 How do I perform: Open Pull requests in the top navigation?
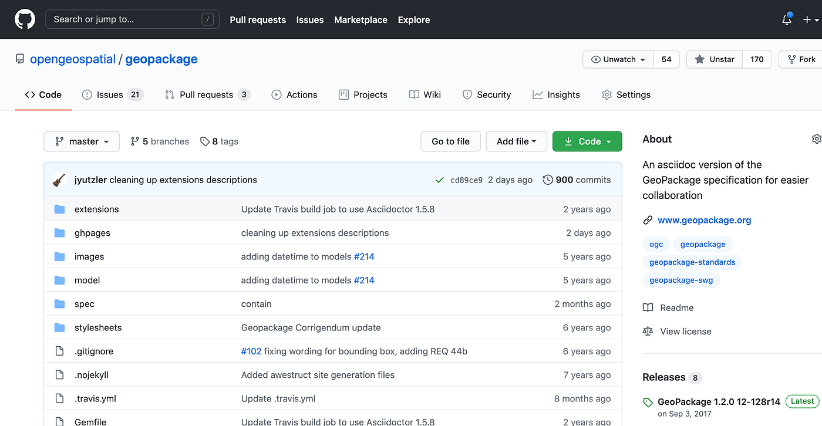[x=258, y=19]
